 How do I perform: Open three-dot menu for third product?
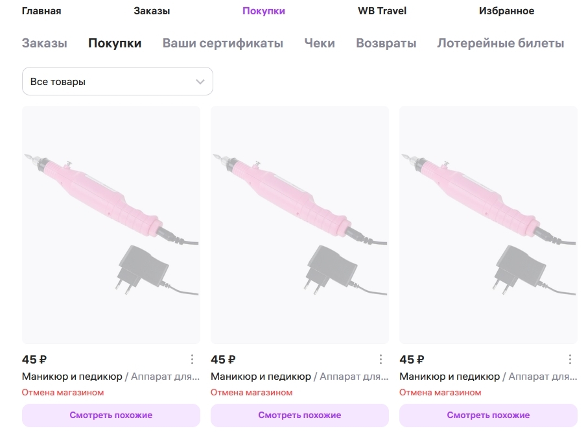570,359
